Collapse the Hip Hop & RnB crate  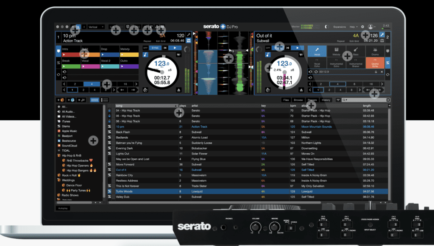click(58, 156)
